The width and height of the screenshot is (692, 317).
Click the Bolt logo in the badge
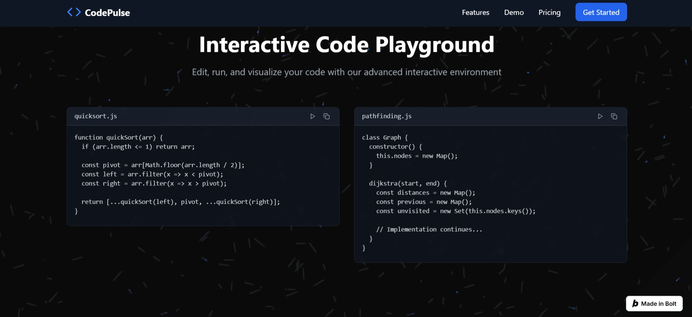pyautogui.click(x=635, y=303)
